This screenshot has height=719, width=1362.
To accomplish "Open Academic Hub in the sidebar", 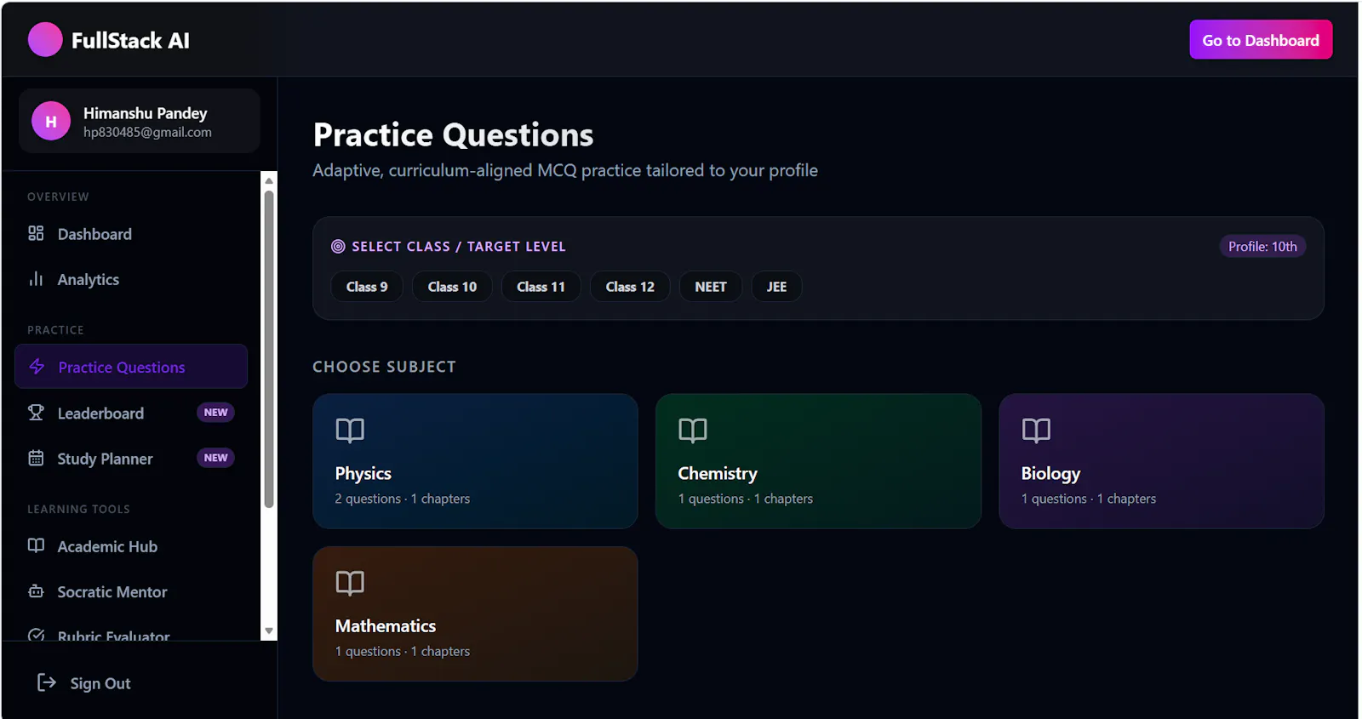I will 131,546.
